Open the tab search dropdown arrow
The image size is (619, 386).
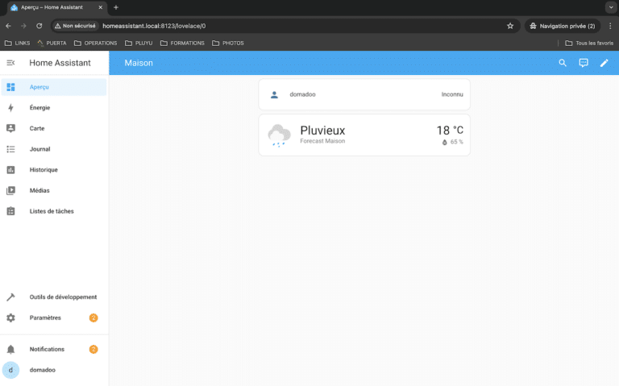tap(611, 7)
